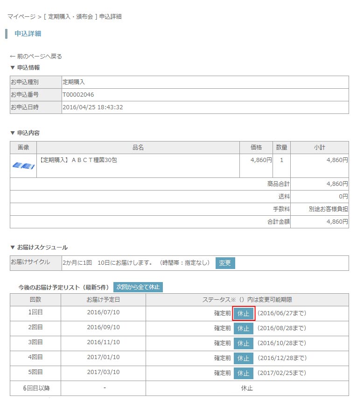Toggle the 申込内容 section header

[25, 133]
